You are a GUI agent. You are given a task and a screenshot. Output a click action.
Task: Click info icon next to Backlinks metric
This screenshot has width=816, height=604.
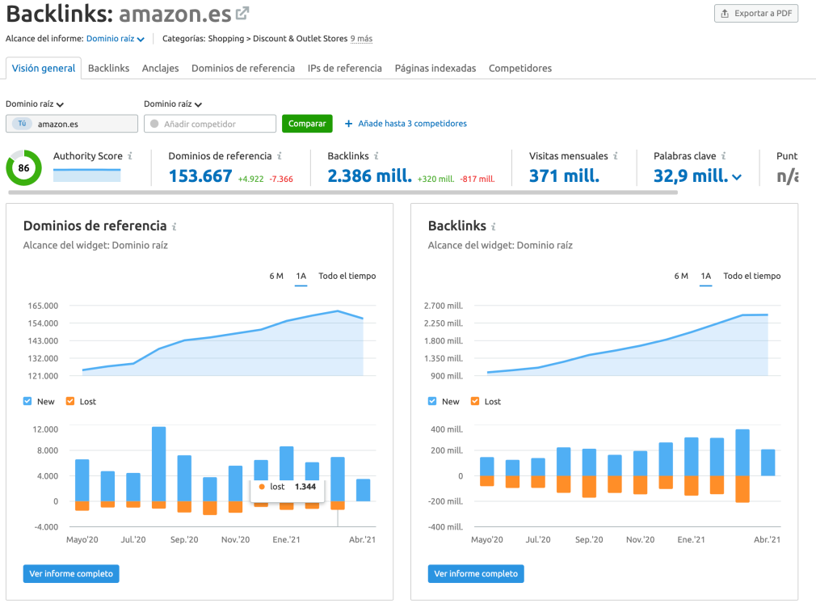(x=376, y=156)
